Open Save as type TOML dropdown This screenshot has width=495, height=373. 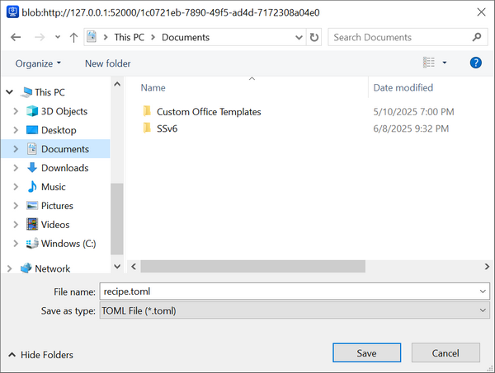click(295, 310)
